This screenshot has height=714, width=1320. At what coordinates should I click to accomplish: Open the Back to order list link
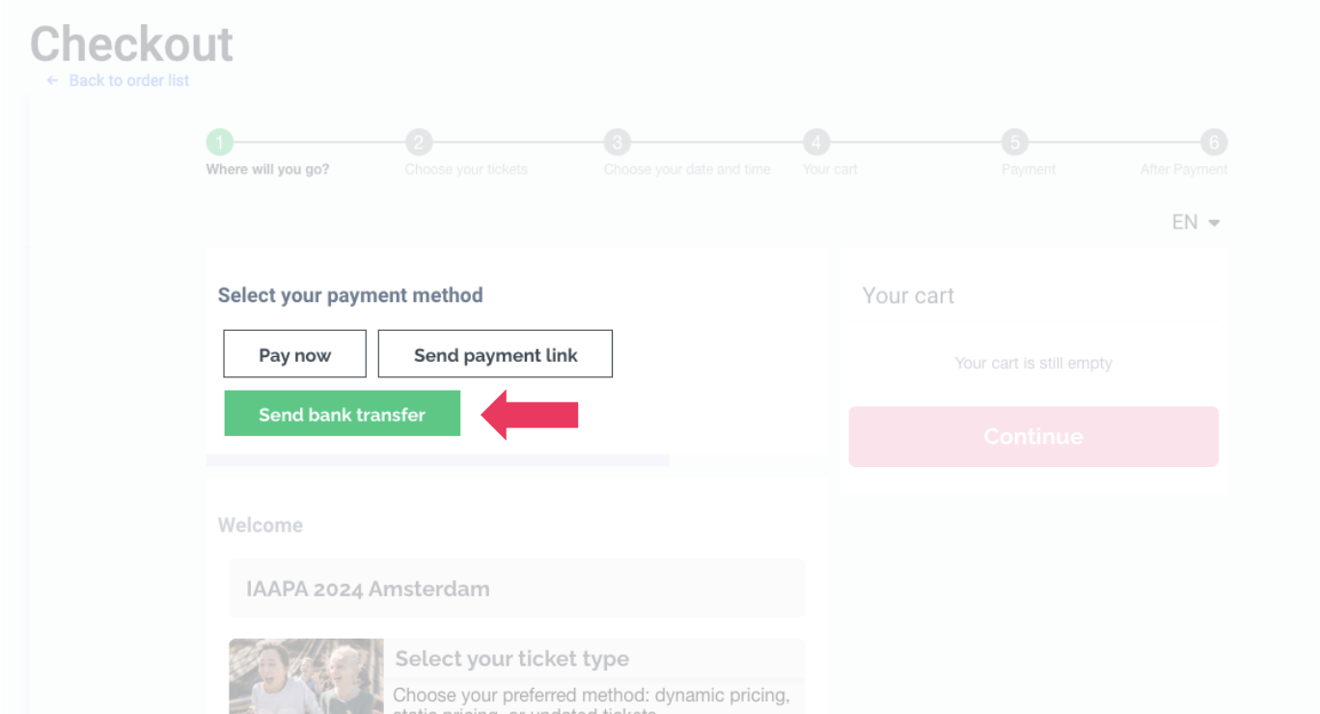(x=128, y=81)
